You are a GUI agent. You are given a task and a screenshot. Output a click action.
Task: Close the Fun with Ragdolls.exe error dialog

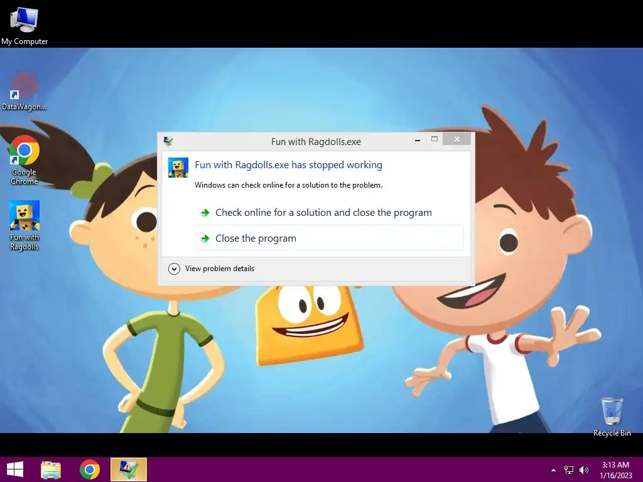point(457,139)
